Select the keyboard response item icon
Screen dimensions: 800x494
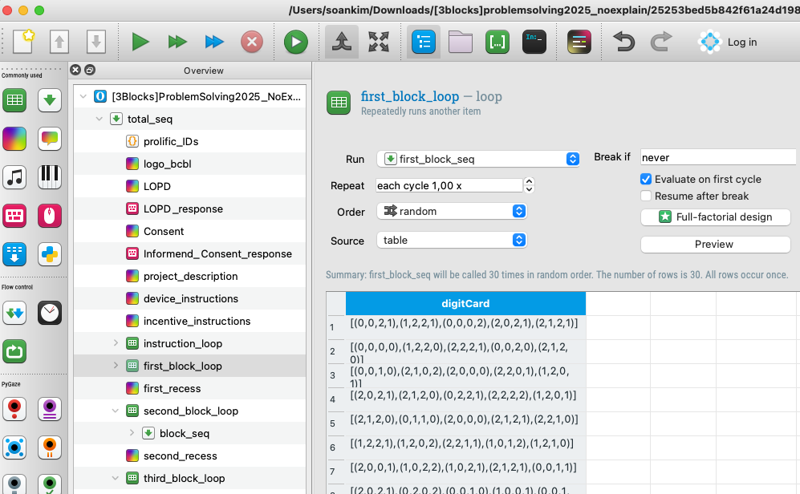click(14, 215)
